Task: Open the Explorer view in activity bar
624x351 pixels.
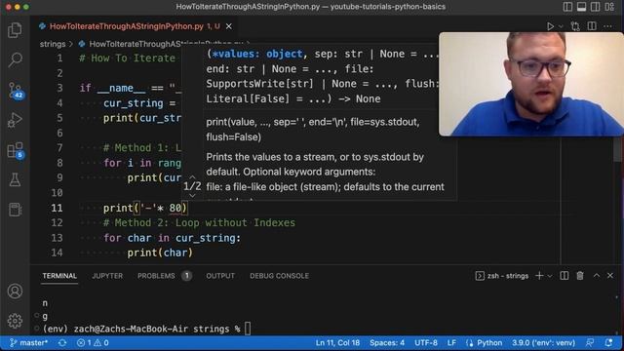Action: pyautogui.click(x=15, y=30)
